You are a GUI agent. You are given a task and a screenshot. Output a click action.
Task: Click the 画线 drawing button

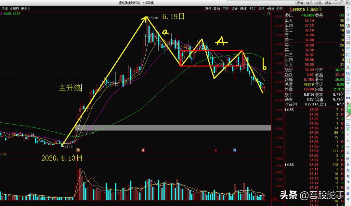pyautogui.click(x=243, y=9)
